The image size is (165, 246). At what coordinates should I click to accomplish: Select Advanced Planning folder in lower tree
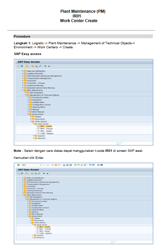click(x=33, y=191)
